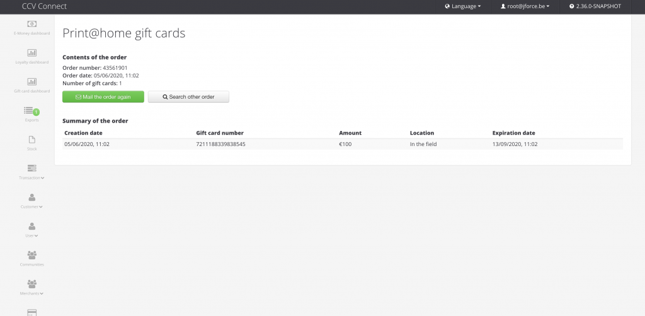The height and width of the screenshot is (316, 645).
Task: Click the Creation date column header
Action: pos(84,133)
